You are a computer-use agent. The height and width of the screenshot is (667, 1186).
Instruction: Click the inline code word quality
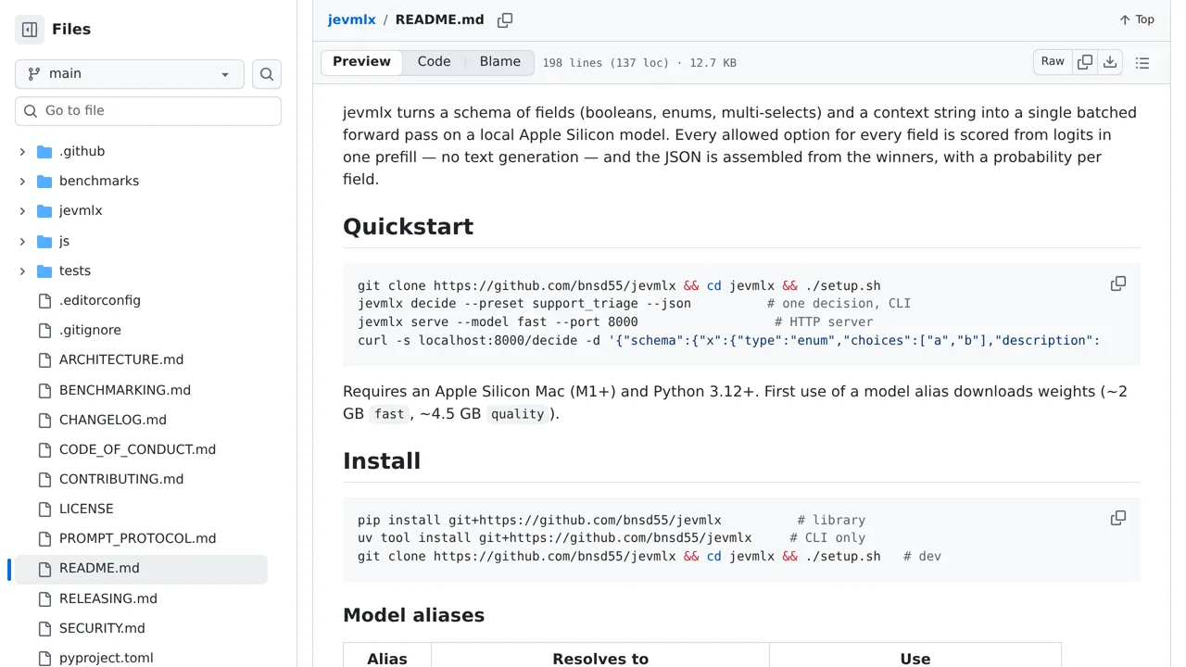(517, 414)
